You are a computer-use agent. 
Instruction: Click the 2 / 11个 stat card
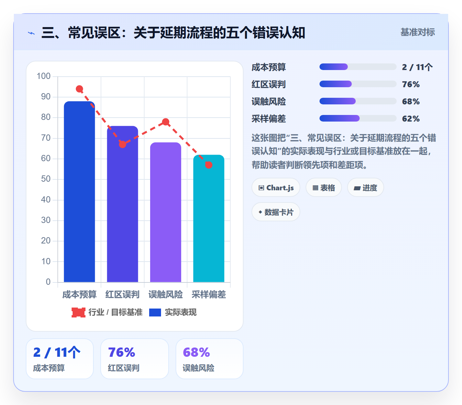tap(60, 359)
